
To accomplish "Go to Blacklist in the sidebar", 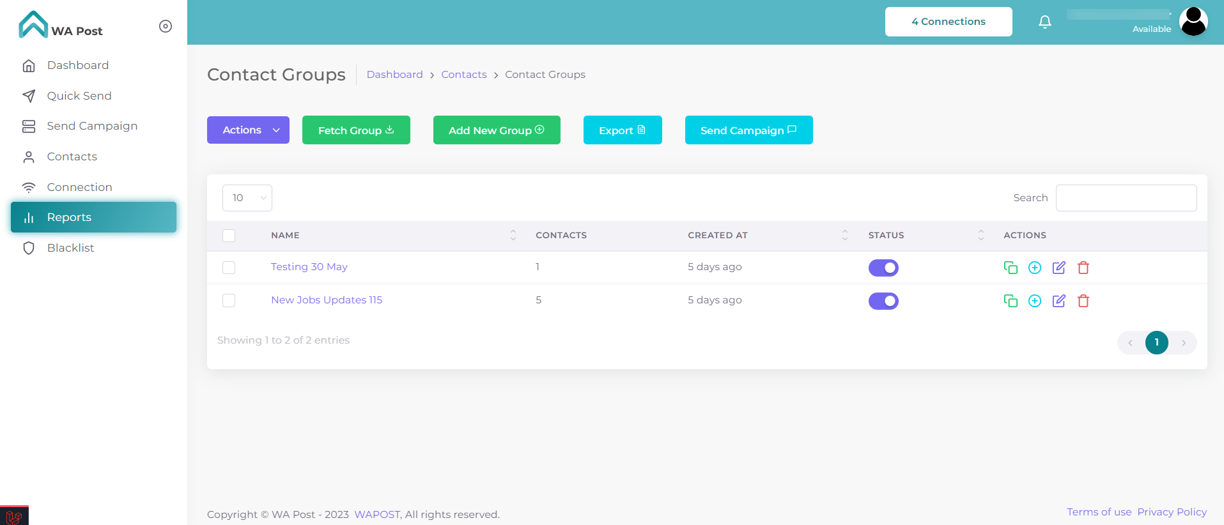I will coord(70,248).
